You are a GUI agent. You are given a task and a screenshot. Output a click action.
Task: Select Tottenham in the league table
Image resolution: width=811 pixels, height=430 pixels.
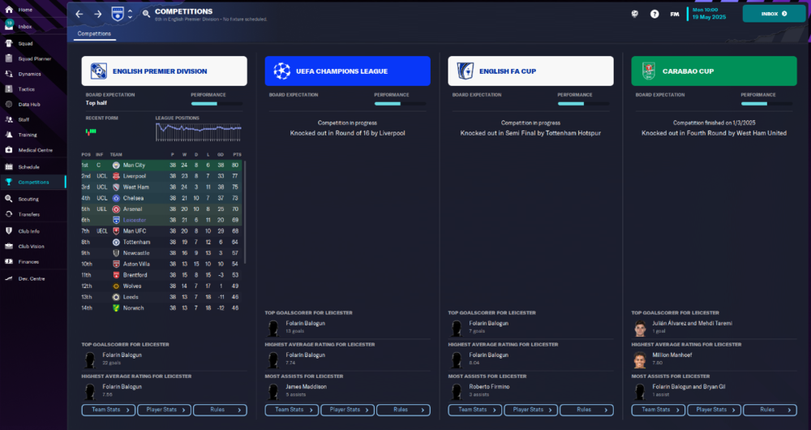136,242
